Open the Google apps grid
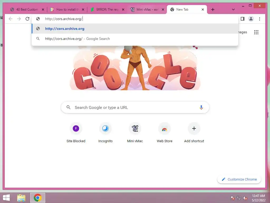 [256, 32]
